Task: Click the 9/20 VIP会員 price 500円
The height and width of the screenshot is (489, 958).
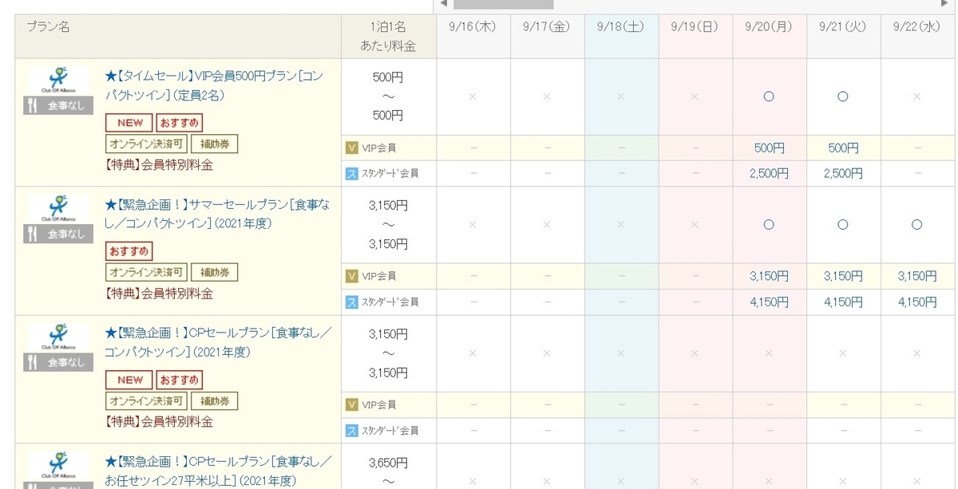Action: tap(769, 148)
